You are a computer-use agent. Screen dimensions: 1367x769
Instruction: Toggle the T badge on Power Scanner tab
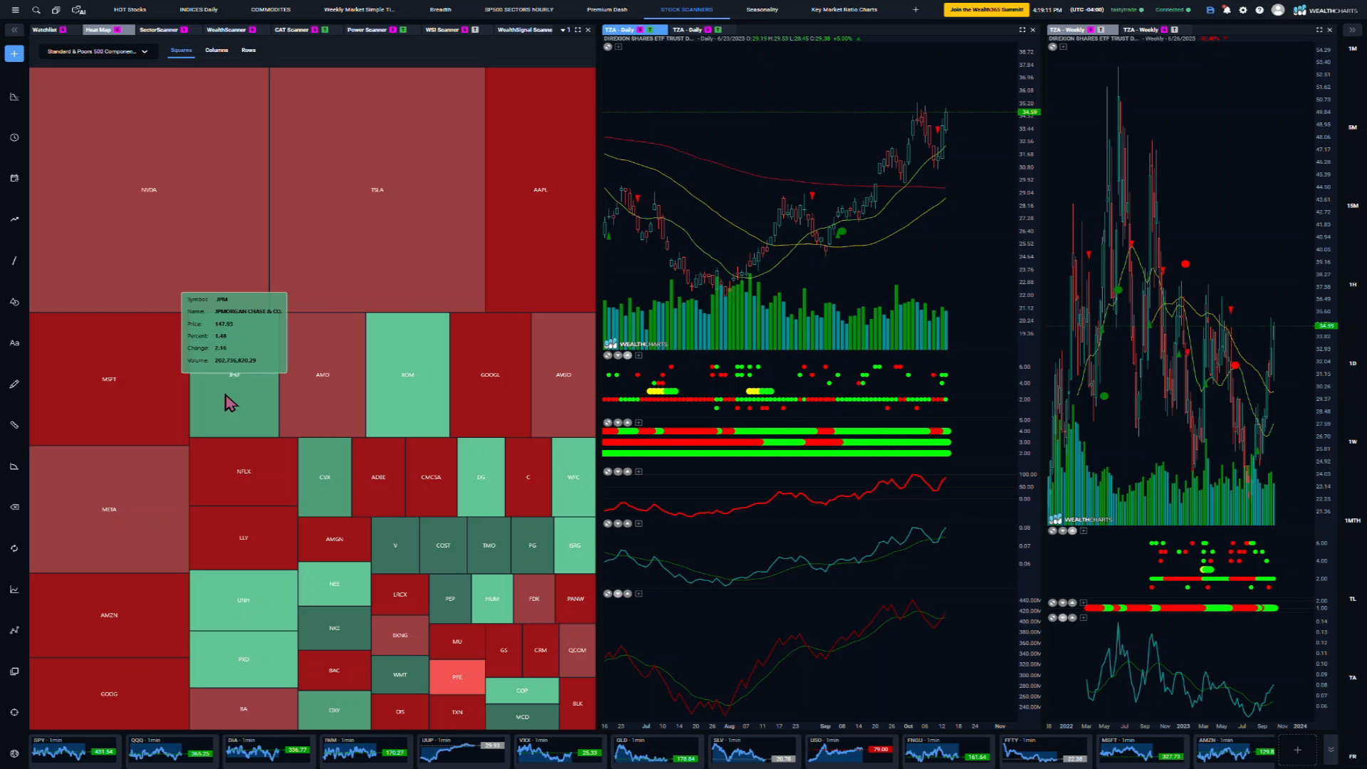(x=403, y=30)
